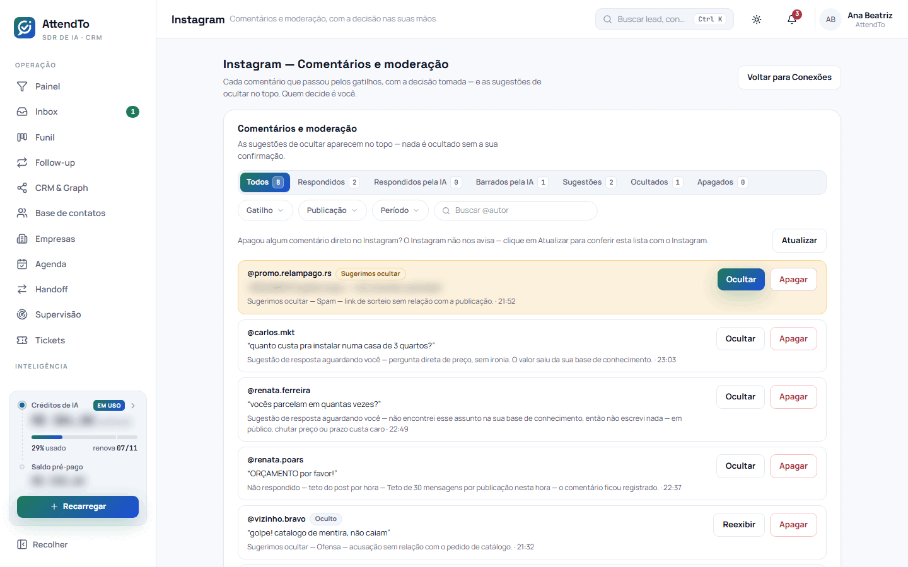
Task: Delete the @carlos.mkt comment with Apagar
Action: click(793, 339)
